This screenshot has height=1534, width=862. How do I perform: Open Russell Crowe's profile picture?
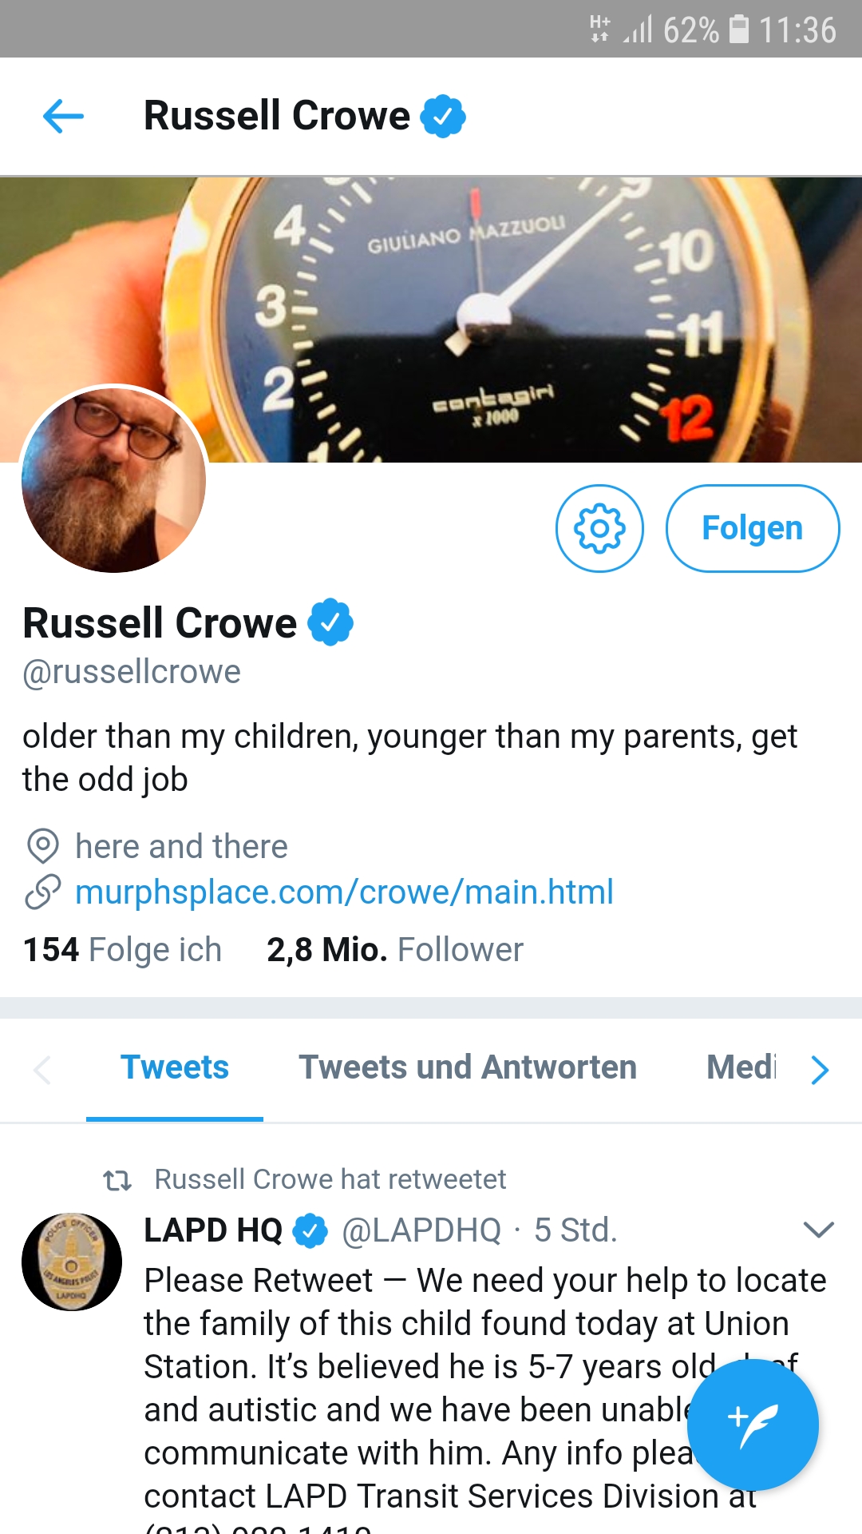click(113, 479)
